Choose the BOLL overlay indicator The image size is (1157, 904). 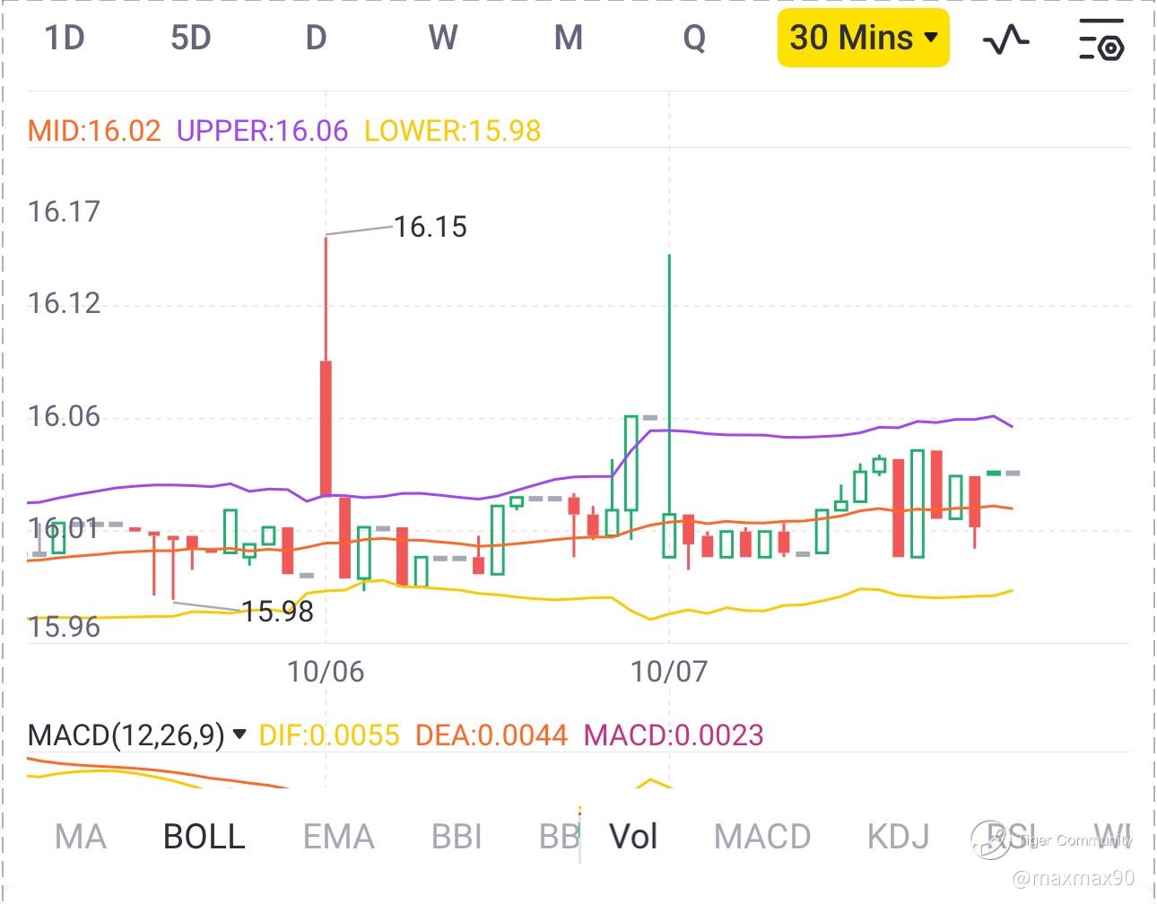click(204, 837)
